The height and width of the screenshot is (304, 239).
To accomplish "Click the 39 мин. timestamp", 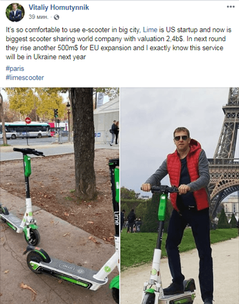I will [38, 17].
